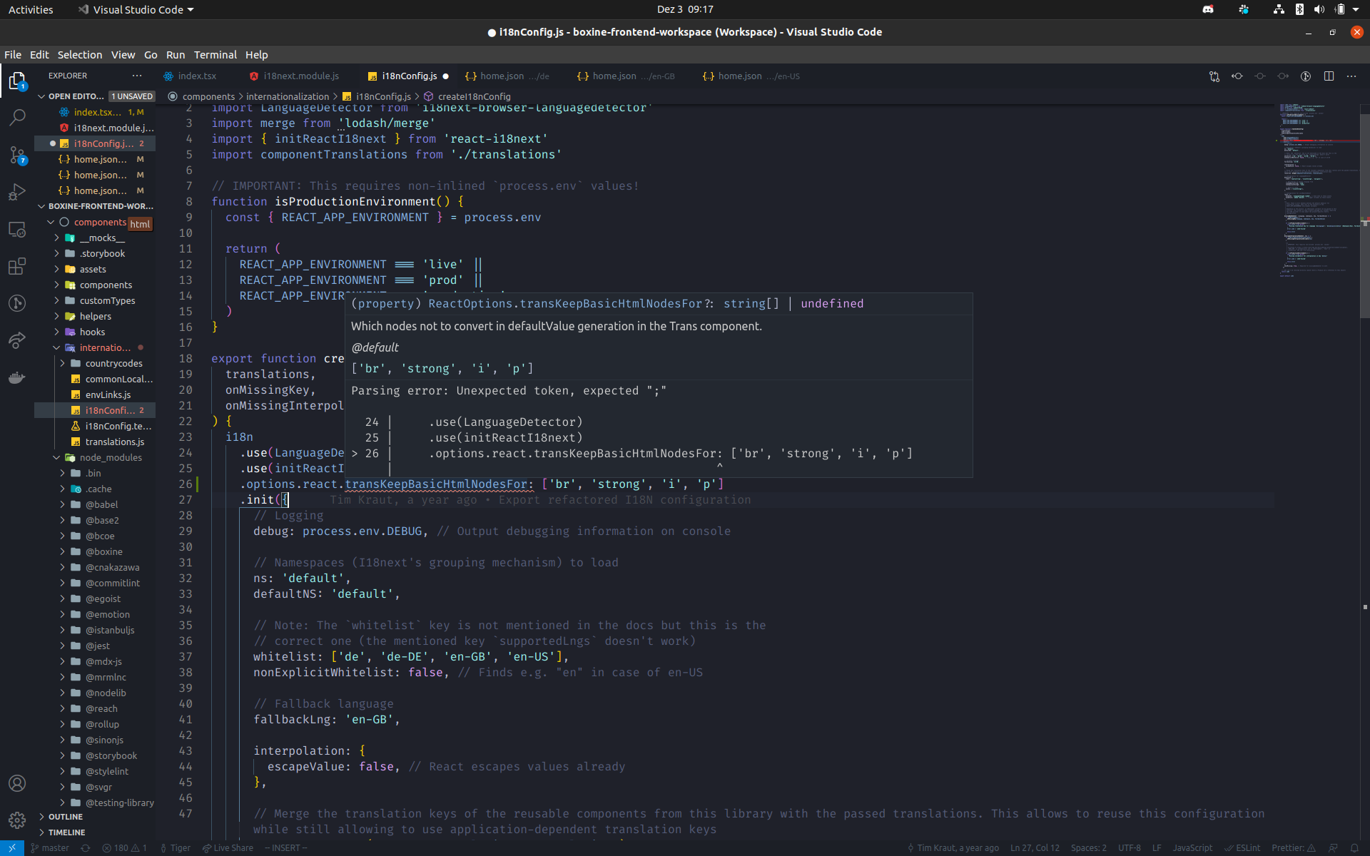Viewport: 1370px width, 856px height.
Task: Switch to the index.tsx tab
Action: click(197, 76)
